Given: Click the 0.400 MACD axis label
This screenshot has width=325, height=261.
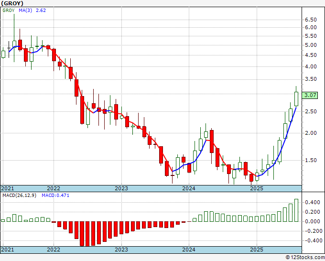Looking at the screenshot, I should point(313,202).
